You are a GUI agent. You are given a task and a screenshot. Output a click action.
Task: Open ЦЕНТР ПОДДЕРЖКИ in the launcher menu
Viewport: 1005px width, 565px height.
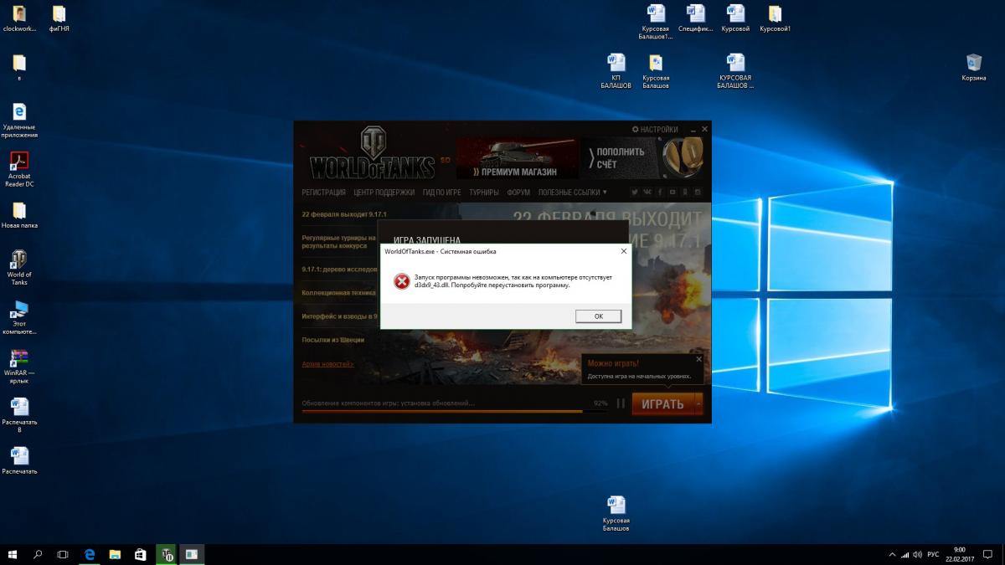coord(384,193)
